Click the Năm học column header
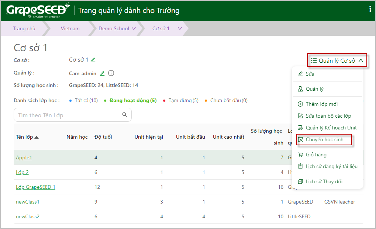This screenshot has width=376, height=229. [x=77, y=137]
